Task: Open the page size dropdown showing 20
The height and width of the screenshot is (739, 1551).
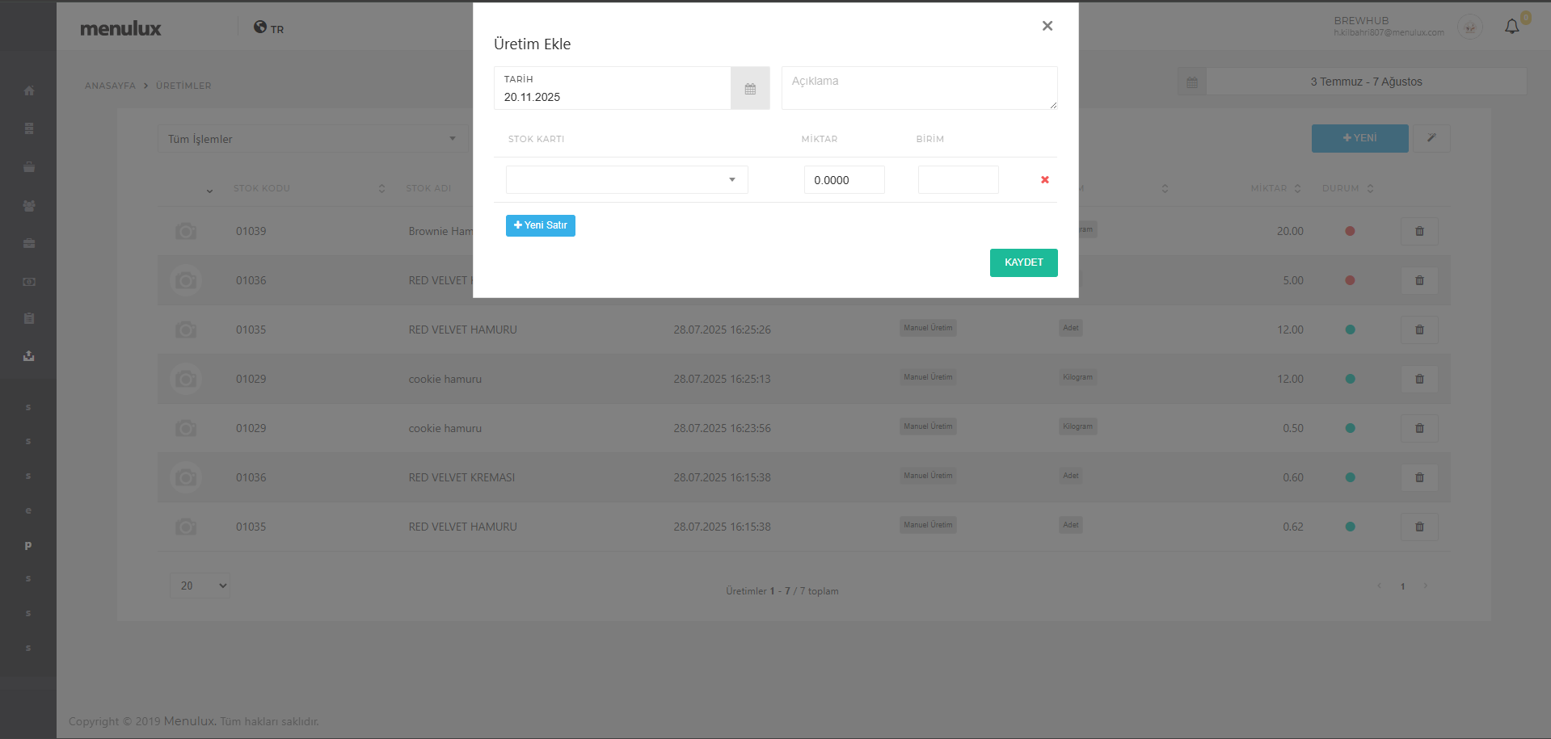Action: (200, 586)
